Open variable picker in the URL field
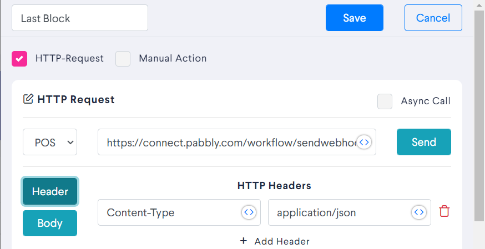 click(x=364, y=142)
